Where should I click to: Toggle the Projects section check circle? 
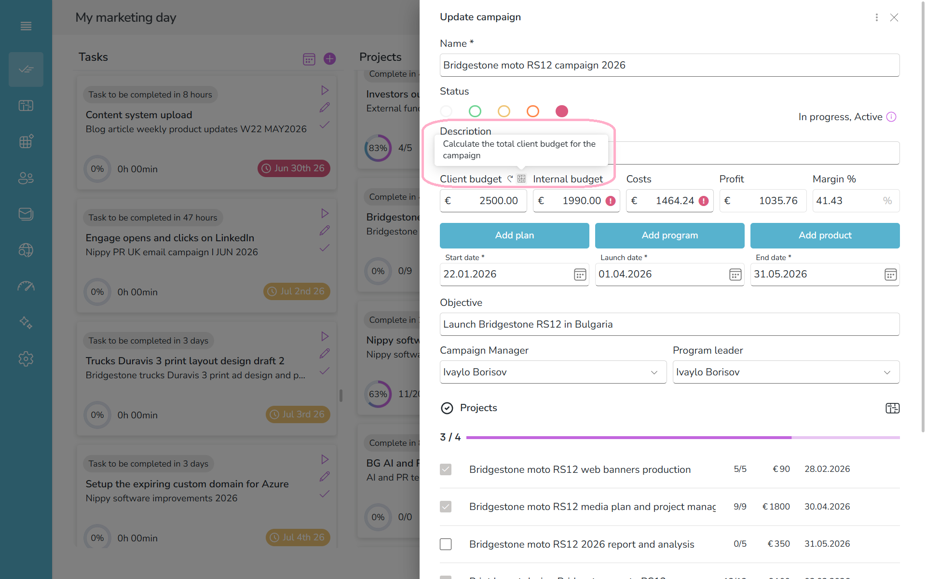(447, 408)
